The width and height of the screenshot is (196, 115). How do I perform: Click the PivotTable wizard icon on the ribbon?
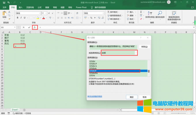pyautogui.click(x=174, y=15)
